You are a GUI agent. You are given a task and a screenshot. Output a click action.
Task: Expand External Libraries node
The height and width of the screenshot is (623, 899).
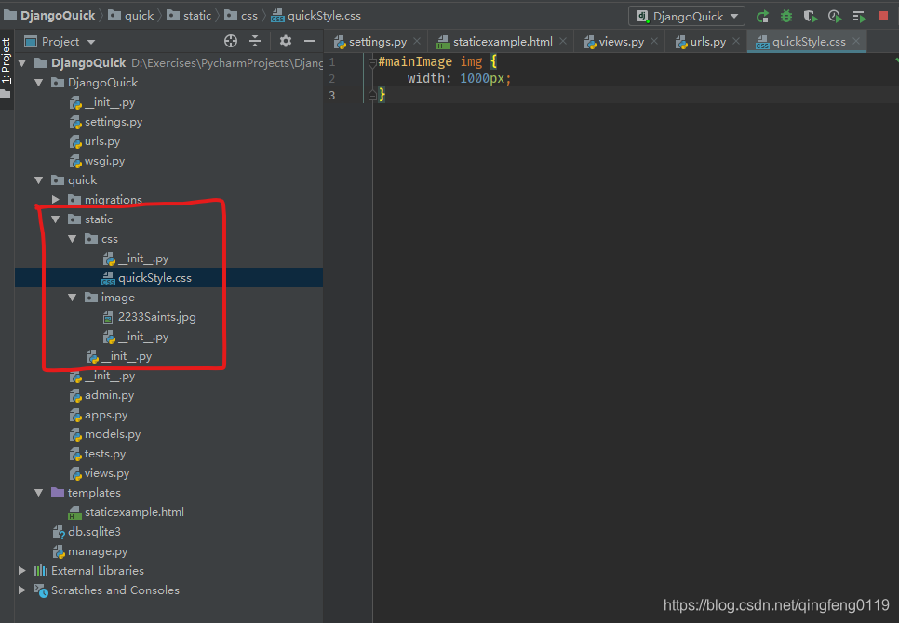point(22,570)
